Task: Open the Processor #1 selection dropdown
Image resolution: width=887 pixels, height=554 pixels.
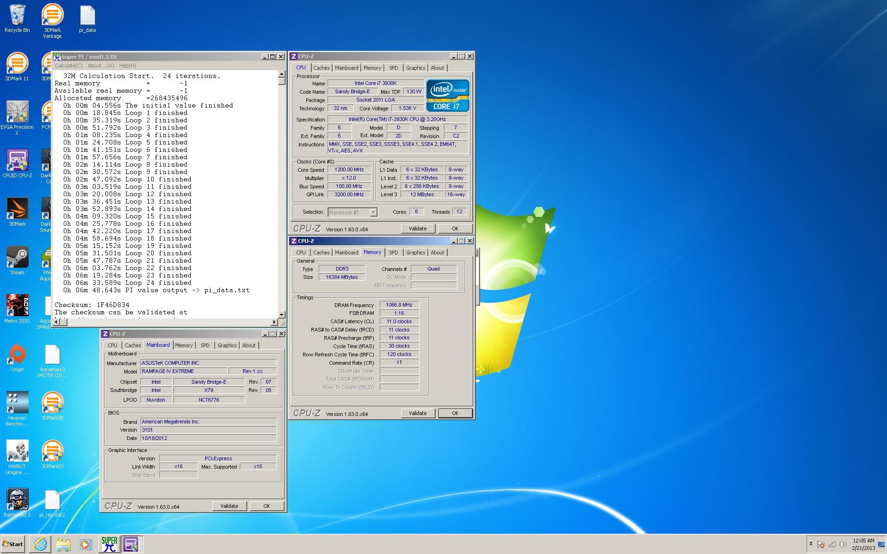Action: click(x=352, y=212)
